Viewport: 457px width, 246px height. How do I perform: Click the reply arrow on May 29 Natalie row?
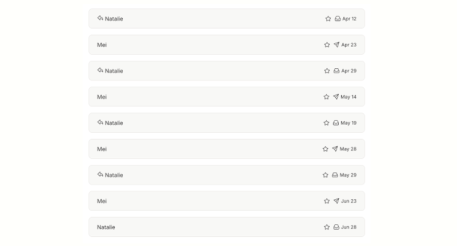coord(101,174)
